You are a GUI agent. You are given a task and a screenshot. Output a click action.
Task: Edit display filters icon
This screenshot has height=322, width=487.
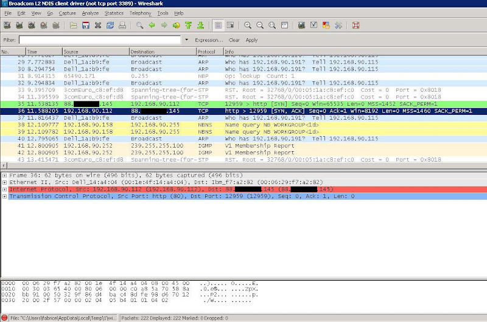314,26
